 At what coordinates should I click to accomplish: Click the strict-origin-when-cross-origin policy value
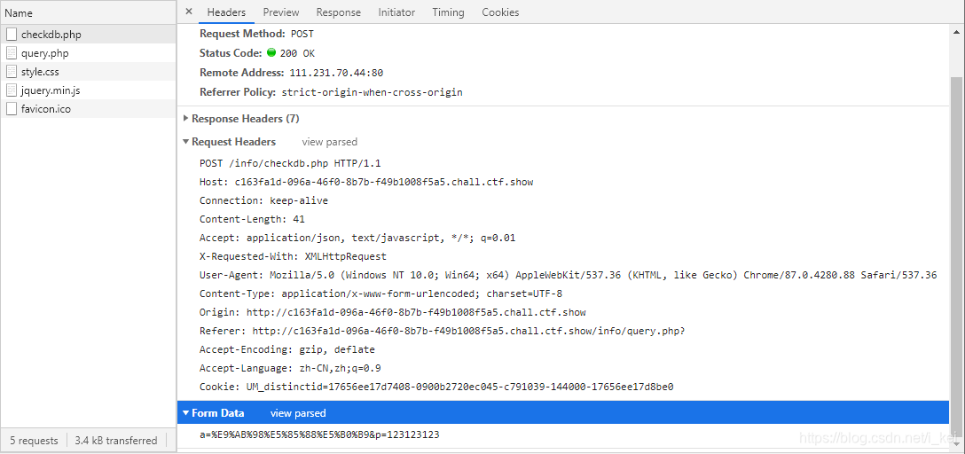[372, 93]
